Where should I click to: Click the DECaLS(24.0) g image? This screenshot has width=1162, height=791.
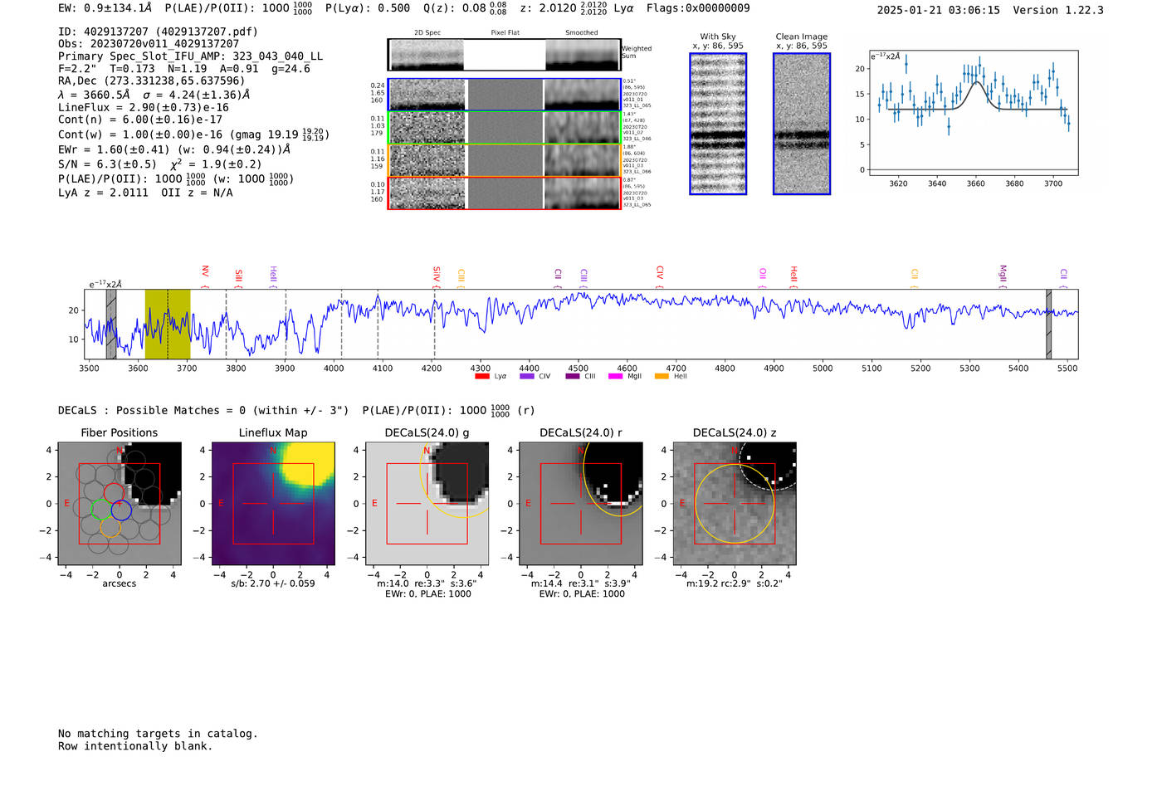[427, 504]
